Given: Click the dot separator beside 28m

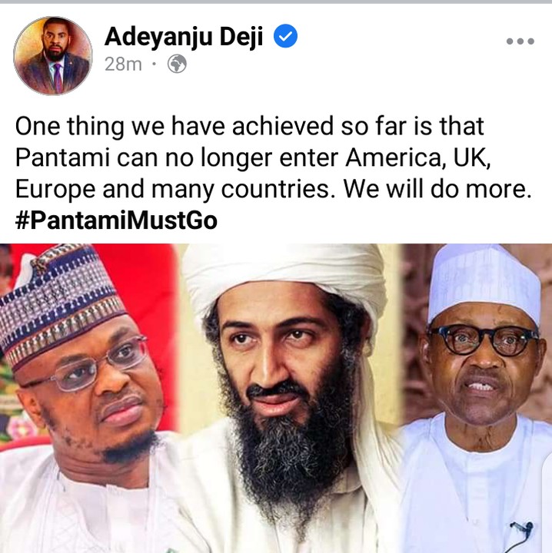Looking at the screenshot, I should [154, 65].
